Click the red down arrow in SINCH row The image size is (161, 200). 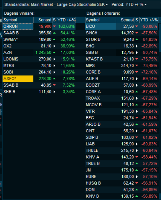click(x=137, y=33)
